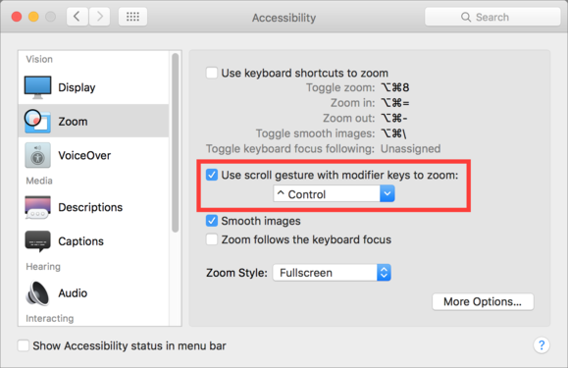The width and height of the screenshot is (568, 368).
Task: Open help with the question mark icon
Action: tap(542, 345)
